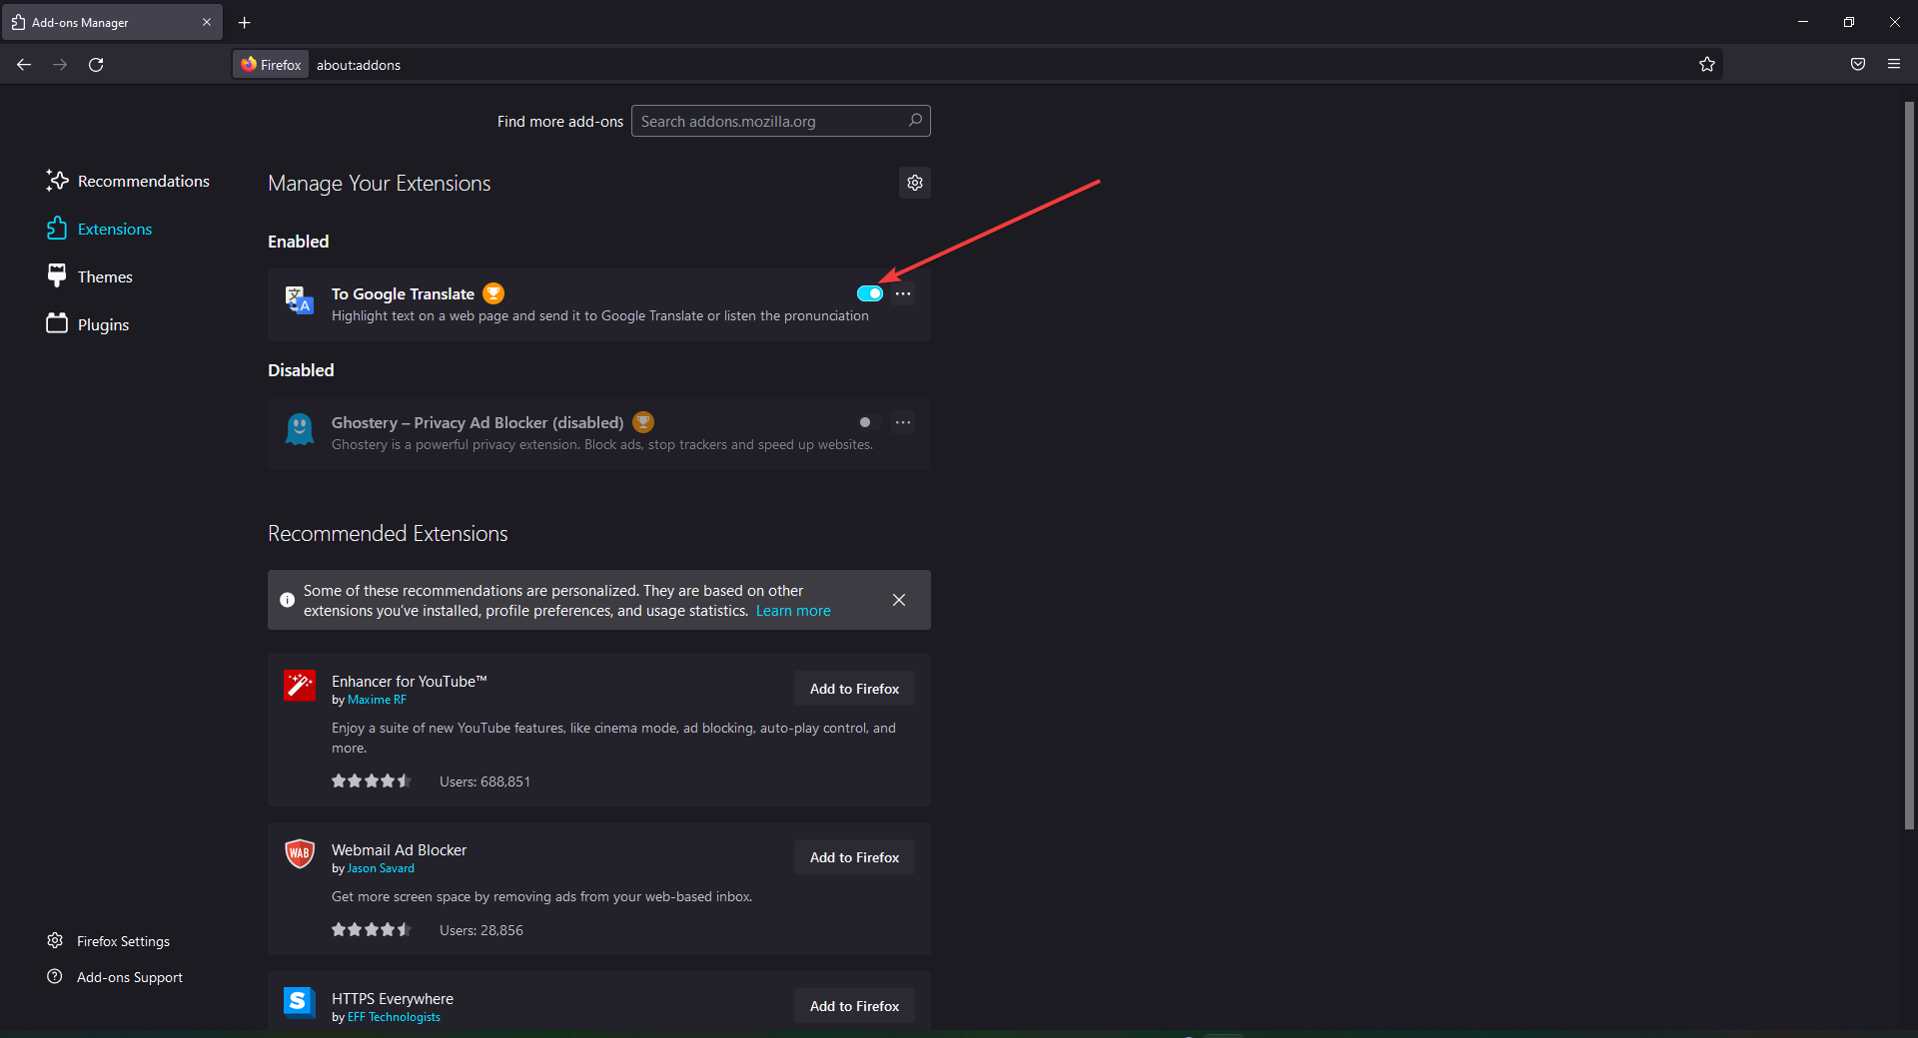Image resolution: width=1918 pixels, height=1038 pixels.
Task: Click Enhancer for YouTube star rating
Action: coord(372,780)
